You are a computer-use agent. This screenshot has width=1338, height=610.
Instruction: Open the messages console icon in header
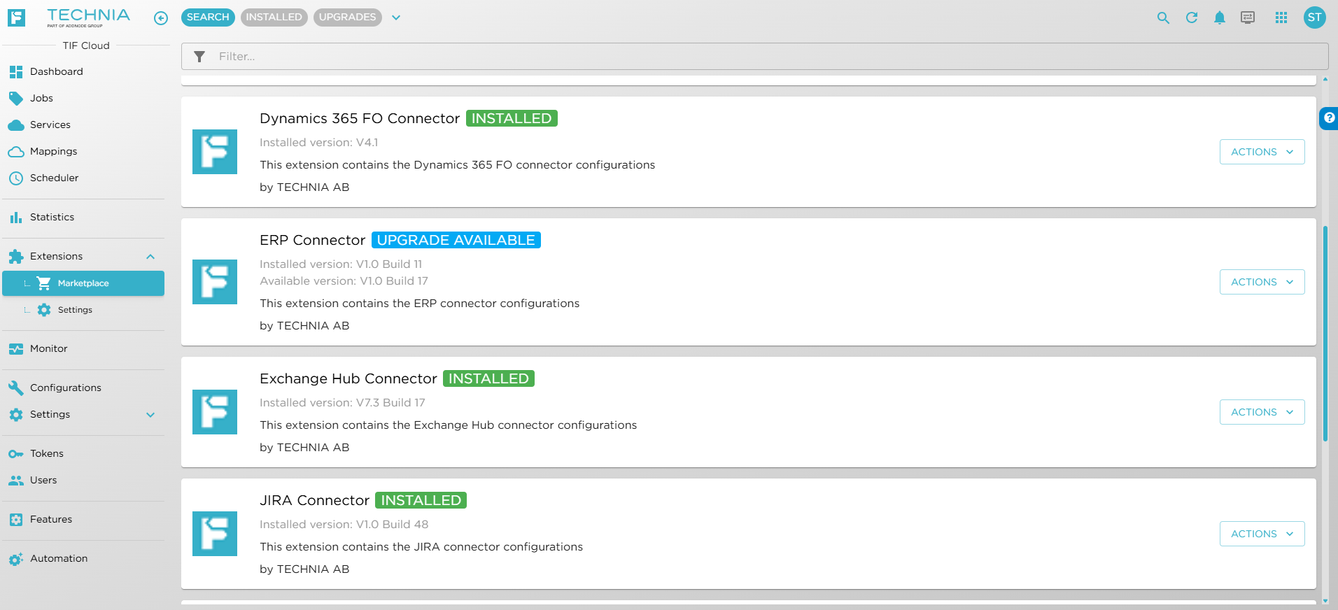[1247, 18]
